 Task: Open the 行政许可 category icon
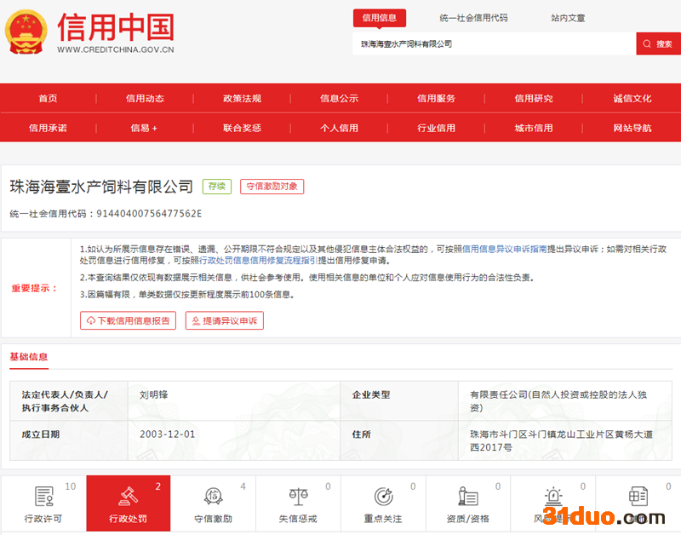tap(43, 496)
